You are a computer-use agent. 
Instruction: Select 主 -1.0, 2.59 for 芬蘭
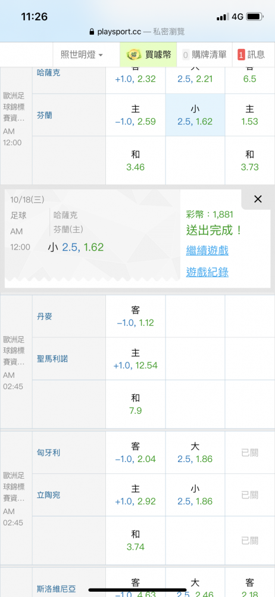[135, 115]
